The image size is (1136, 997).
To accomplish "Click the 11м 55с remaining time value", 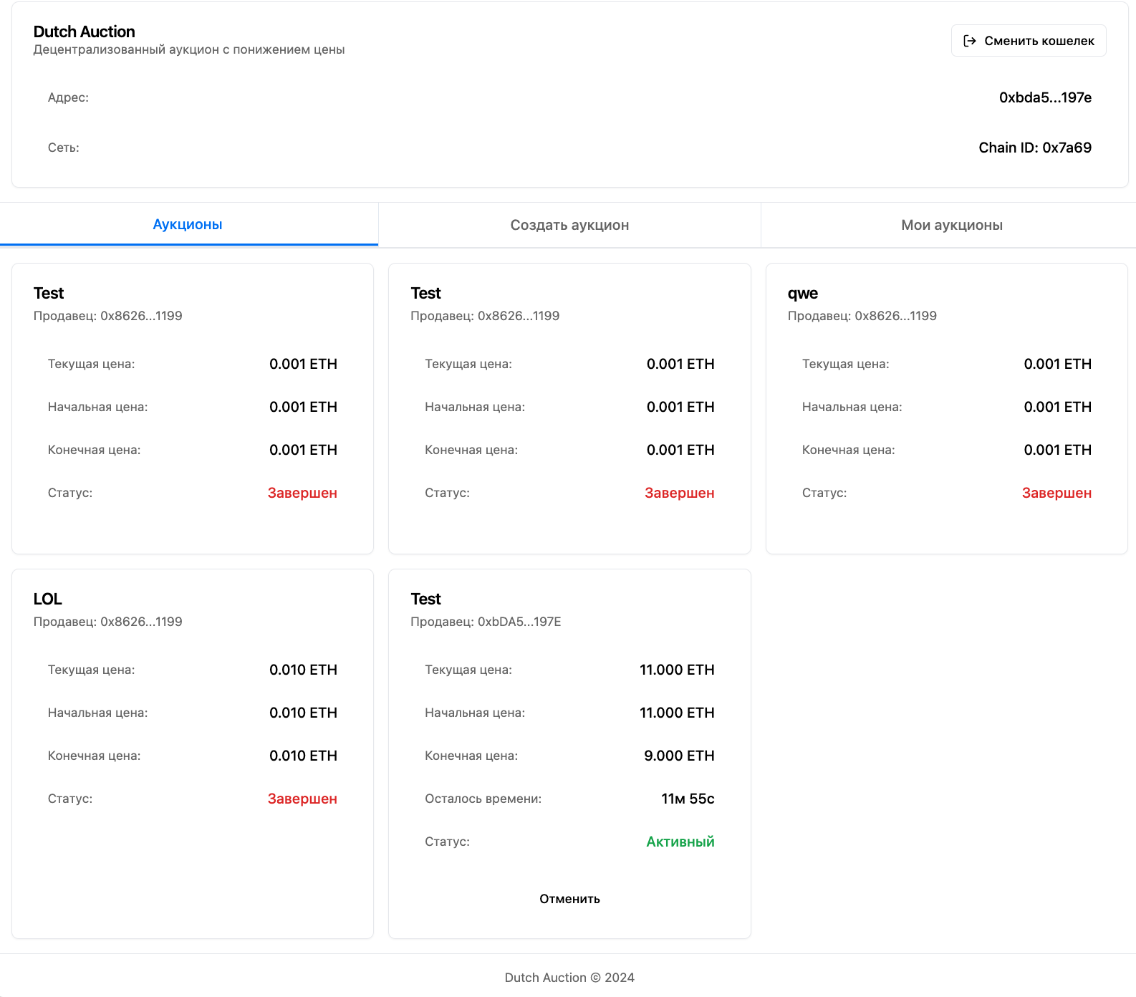I will coord(688,799).
